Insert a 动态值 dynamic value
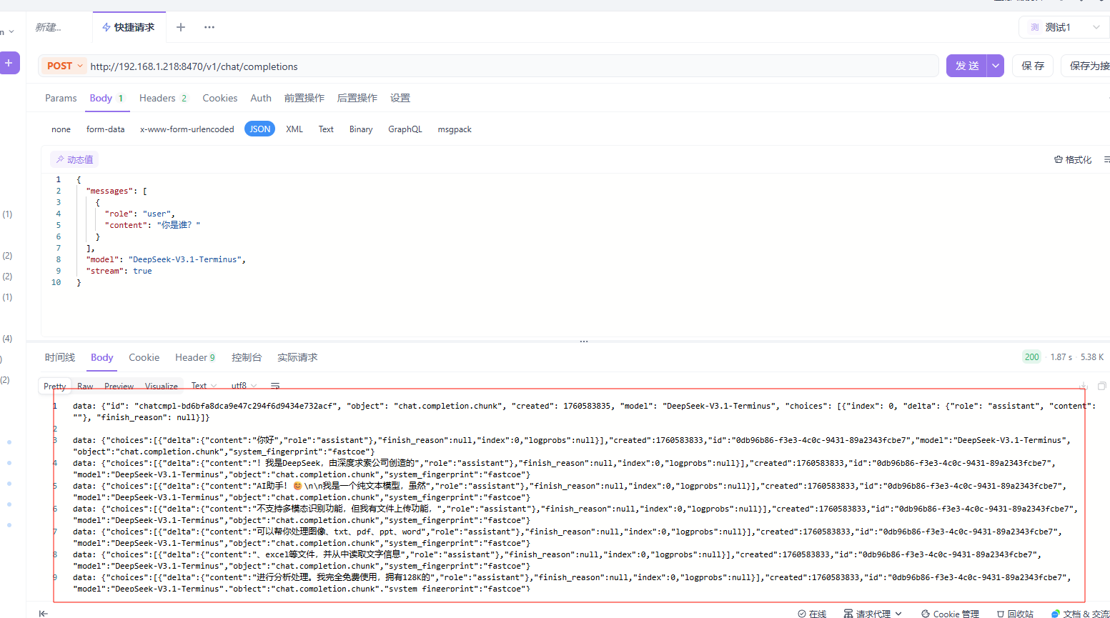Viewport: 1110px width, 618px height. coord(74,159)
